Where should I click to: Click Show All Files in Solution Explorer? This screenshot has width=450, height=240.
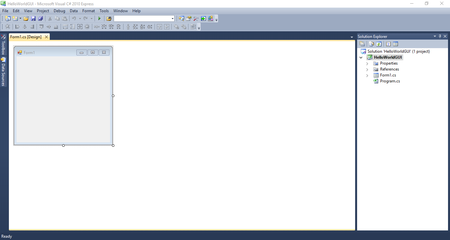point(372,44)
